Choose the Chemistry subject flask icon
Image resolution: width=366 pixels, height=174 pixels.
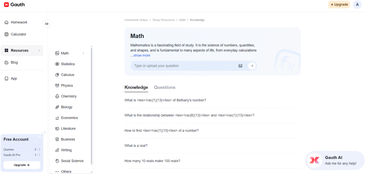point(57,96)
